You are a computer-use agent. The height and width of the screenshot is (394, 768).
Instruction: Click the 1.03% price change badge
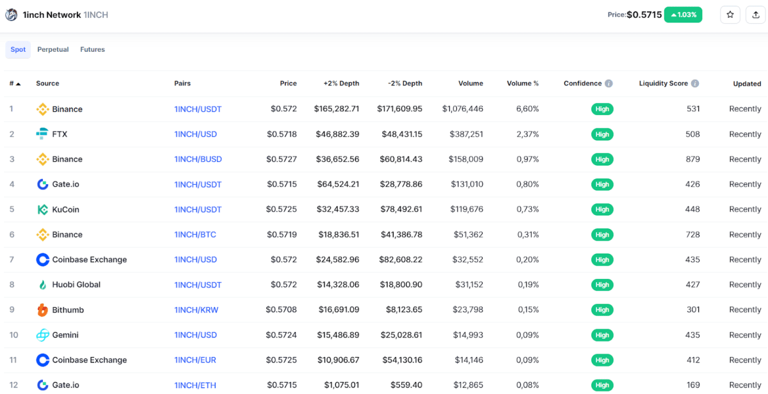pos(683,15)
